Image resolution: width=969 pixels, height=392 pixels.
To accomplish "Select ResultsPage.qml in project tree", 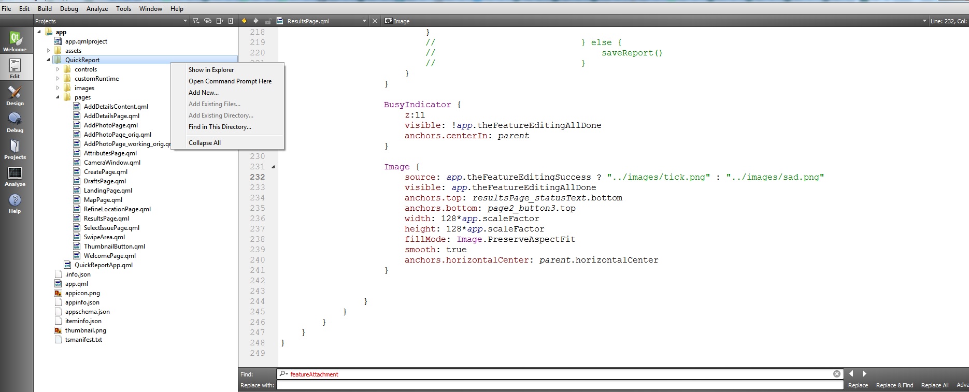I will pos(106,219).
